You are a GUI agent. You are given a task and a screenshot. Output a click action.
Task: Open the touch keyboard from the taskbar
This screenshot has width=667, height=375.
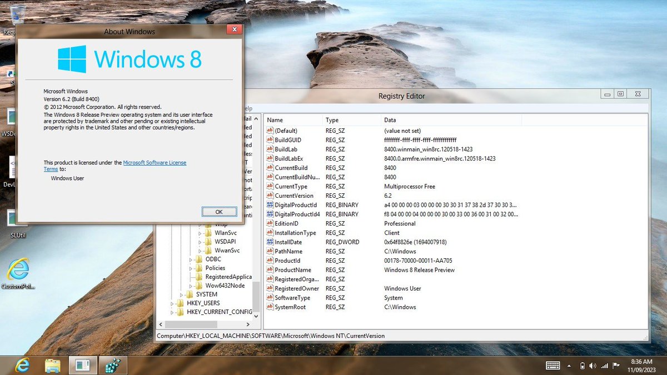(553, 365)
